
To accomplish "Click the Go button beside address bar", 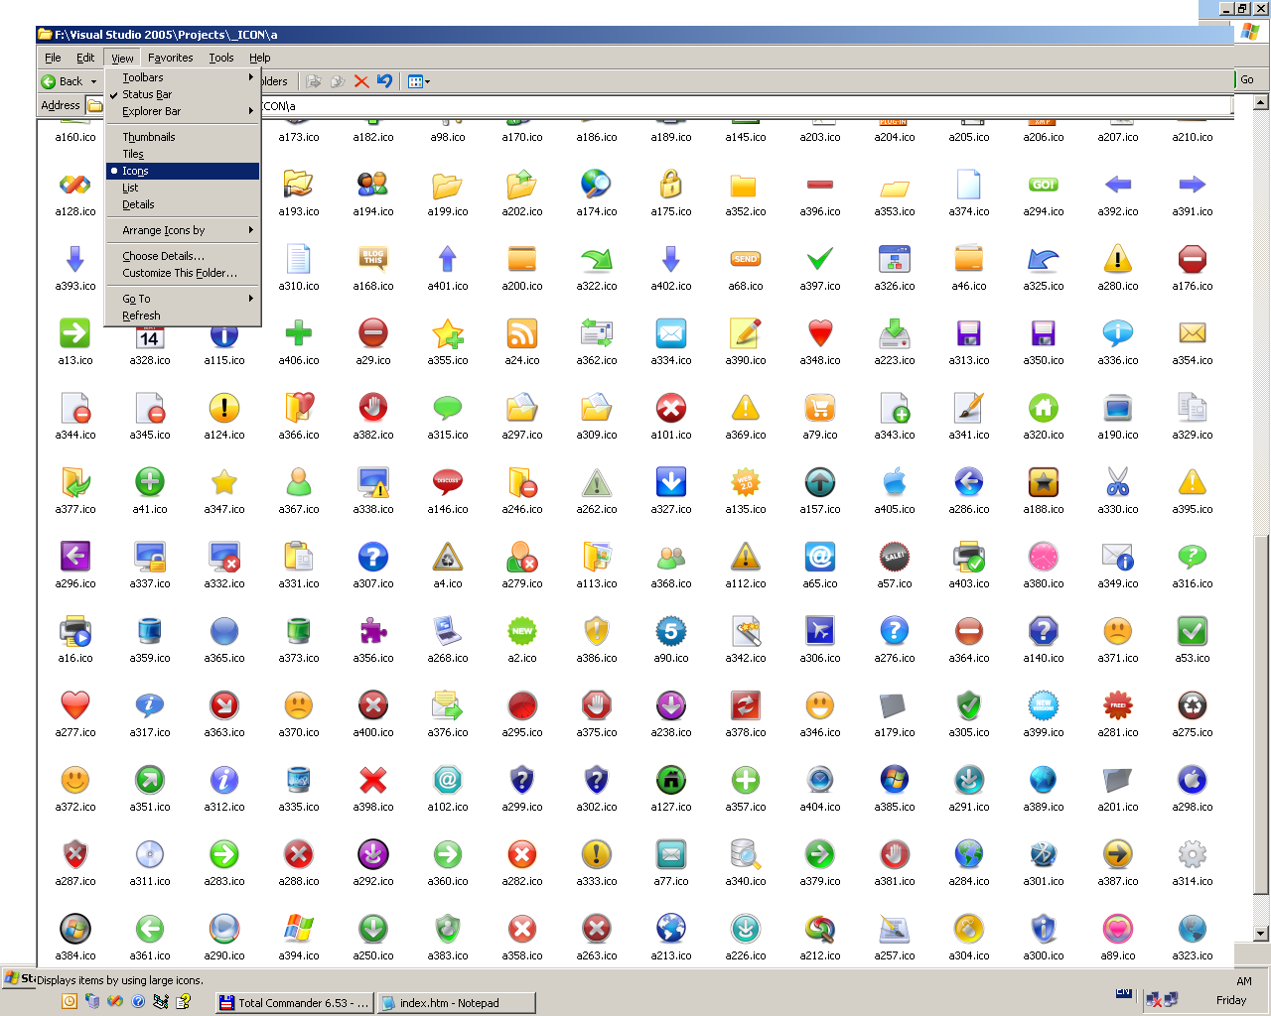I will click(1247, 79).
